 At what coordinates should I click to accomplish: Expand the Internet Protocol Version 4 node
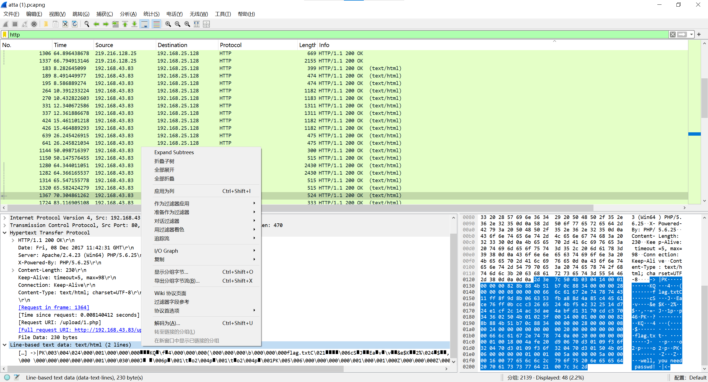pyautogui.click(x=5, y=218)
